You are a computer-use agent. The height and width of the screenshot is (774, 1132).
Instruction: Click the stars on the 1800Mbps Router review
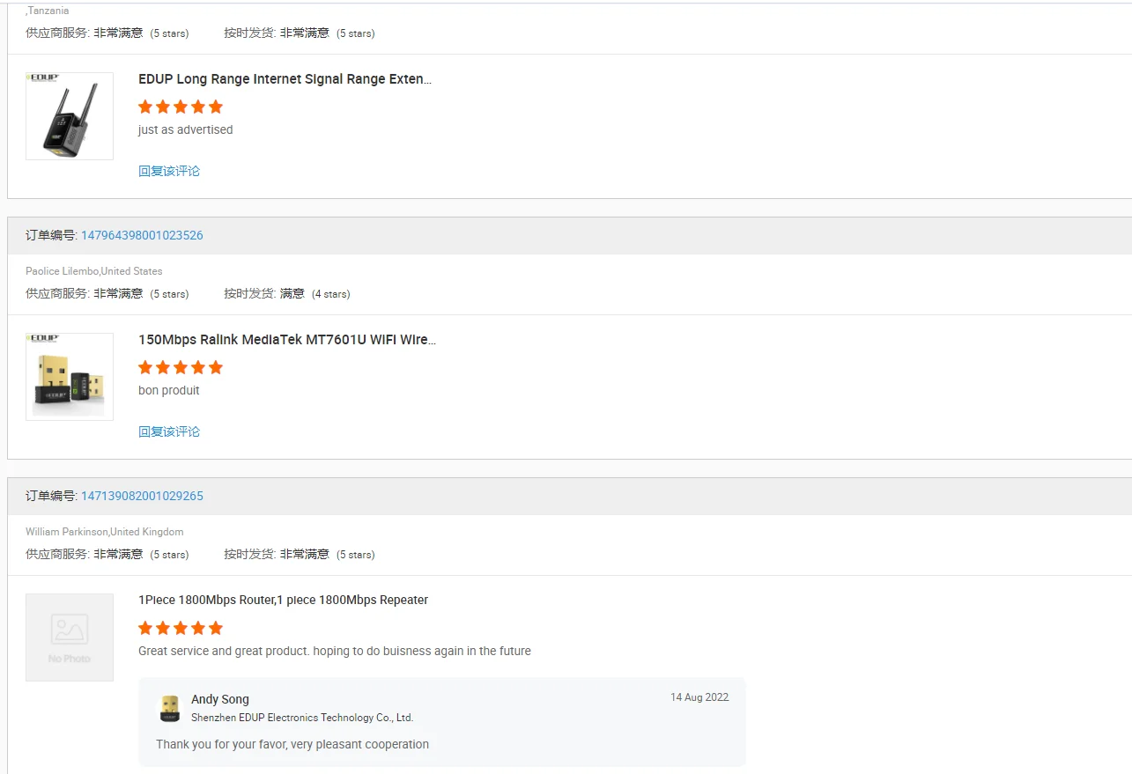pyautogui.click(x=181, y=628)
